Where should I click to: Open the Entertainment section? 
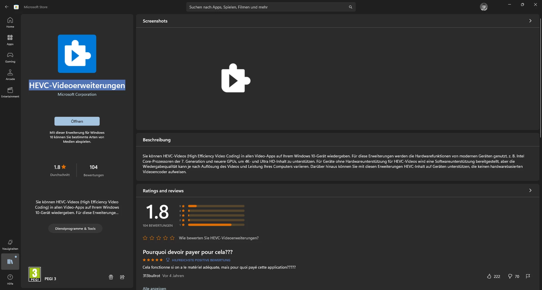[10, 92]
